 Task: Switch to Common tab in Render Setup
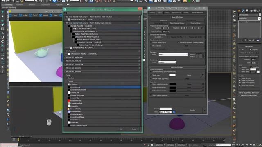coord(152,13)
